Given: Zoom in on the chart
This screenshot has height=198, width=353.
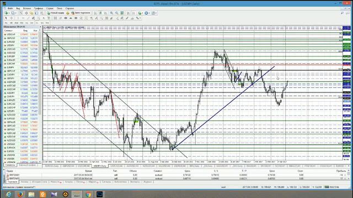Looking at the screenshot, I should [x=111, y=13].
